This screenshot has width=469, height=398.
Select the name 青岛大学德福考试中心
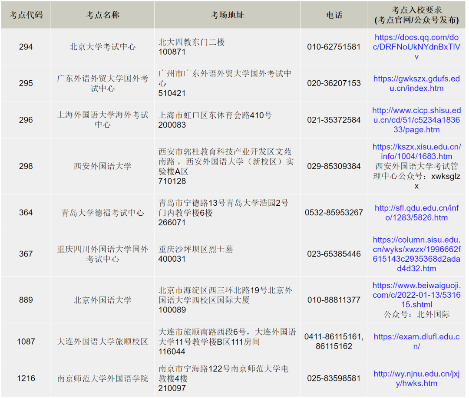pyautogui.click(x=102, y=213)
